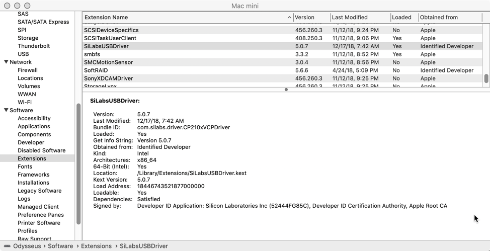This screenshot has height=251, width=490.
Task: Click SoftRAID's Identified Developer cell
Action: pyautogui.click(x=447, y=70)
